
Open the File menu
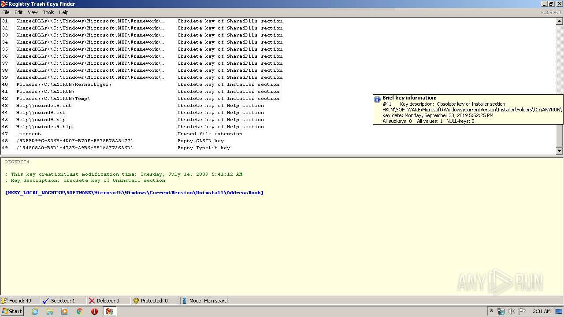coord(6,12)
